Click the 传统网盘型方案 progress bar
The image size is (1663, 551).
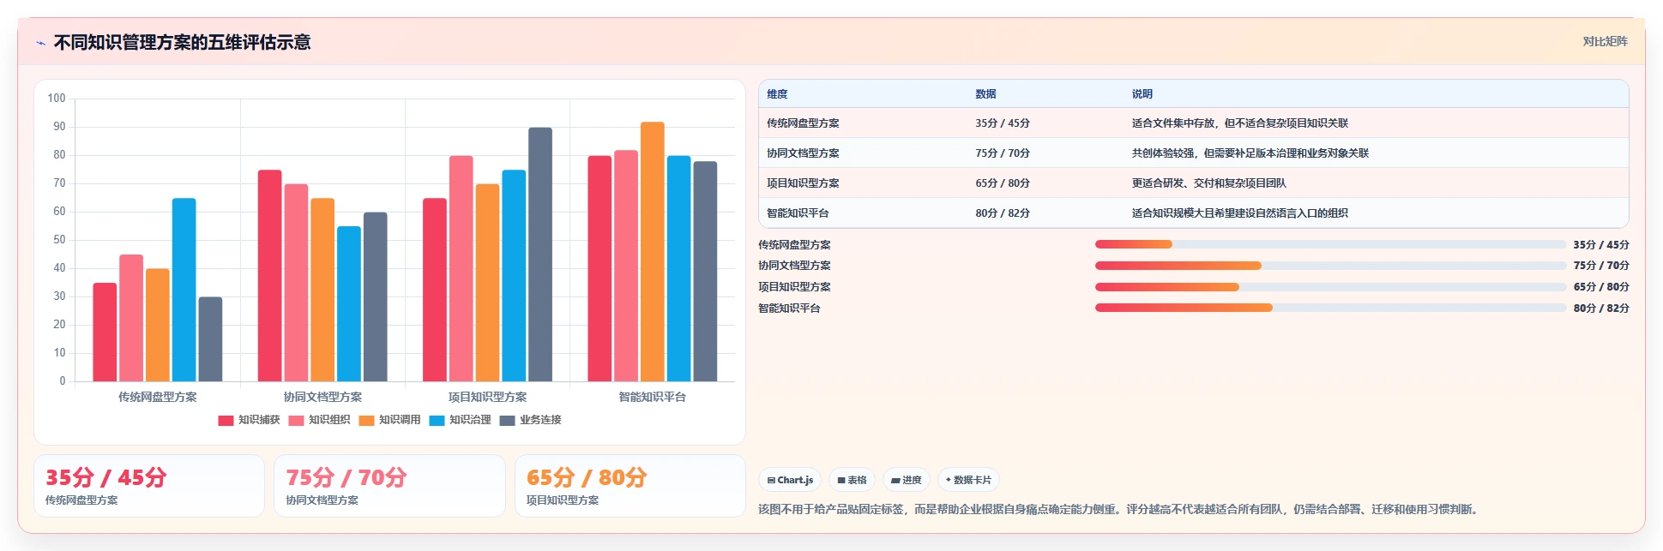click(1330, 245)
